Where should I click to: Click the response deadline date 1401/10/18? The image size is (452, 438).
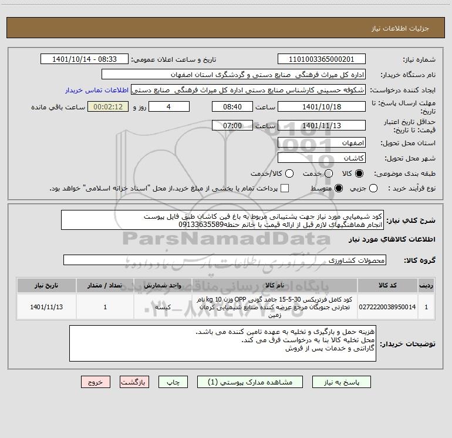tap(322, 107)
